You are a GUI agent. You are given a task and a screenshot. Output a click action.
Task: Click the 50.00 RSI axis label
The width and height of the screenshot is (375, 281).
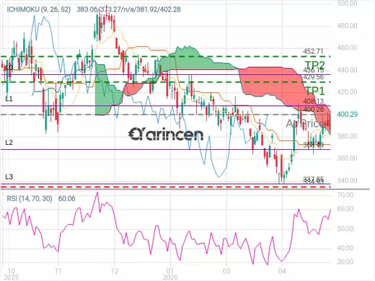point(345,228)
